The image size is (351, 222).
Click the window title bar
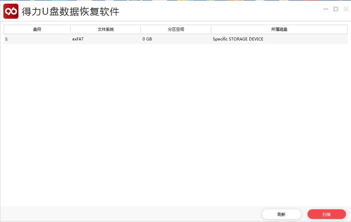pos(201,9)
